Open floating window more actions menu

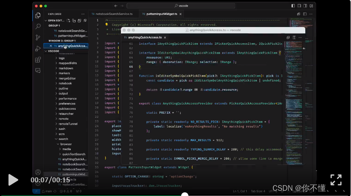[x=300, y=38]
